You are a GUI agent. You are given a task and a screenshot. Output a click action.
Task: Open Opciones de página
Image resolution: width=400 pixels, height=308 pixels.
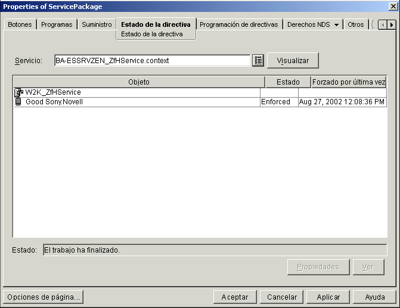pyautogui.click(x=44, y=297)
